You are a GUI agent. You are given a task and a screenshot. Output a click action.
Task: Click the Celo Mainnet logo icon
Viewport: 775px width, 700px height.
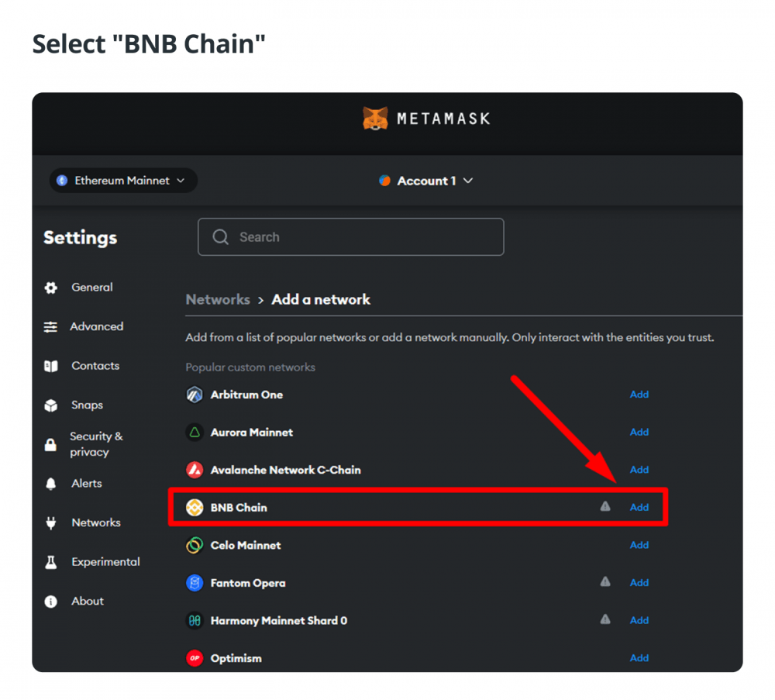point(195,545)
